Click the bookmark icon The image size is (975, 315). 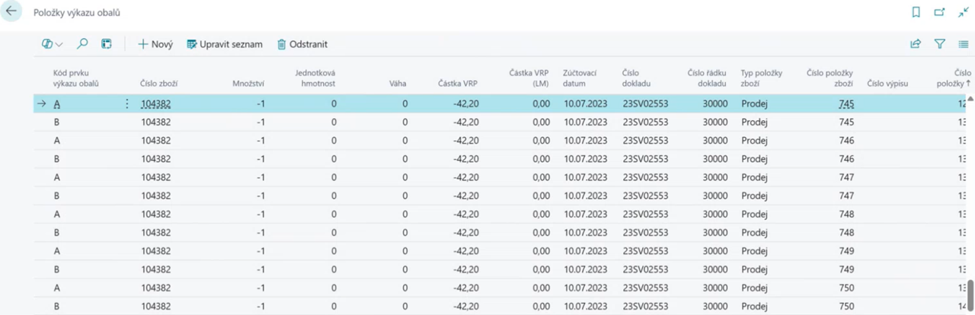point(916,13)
